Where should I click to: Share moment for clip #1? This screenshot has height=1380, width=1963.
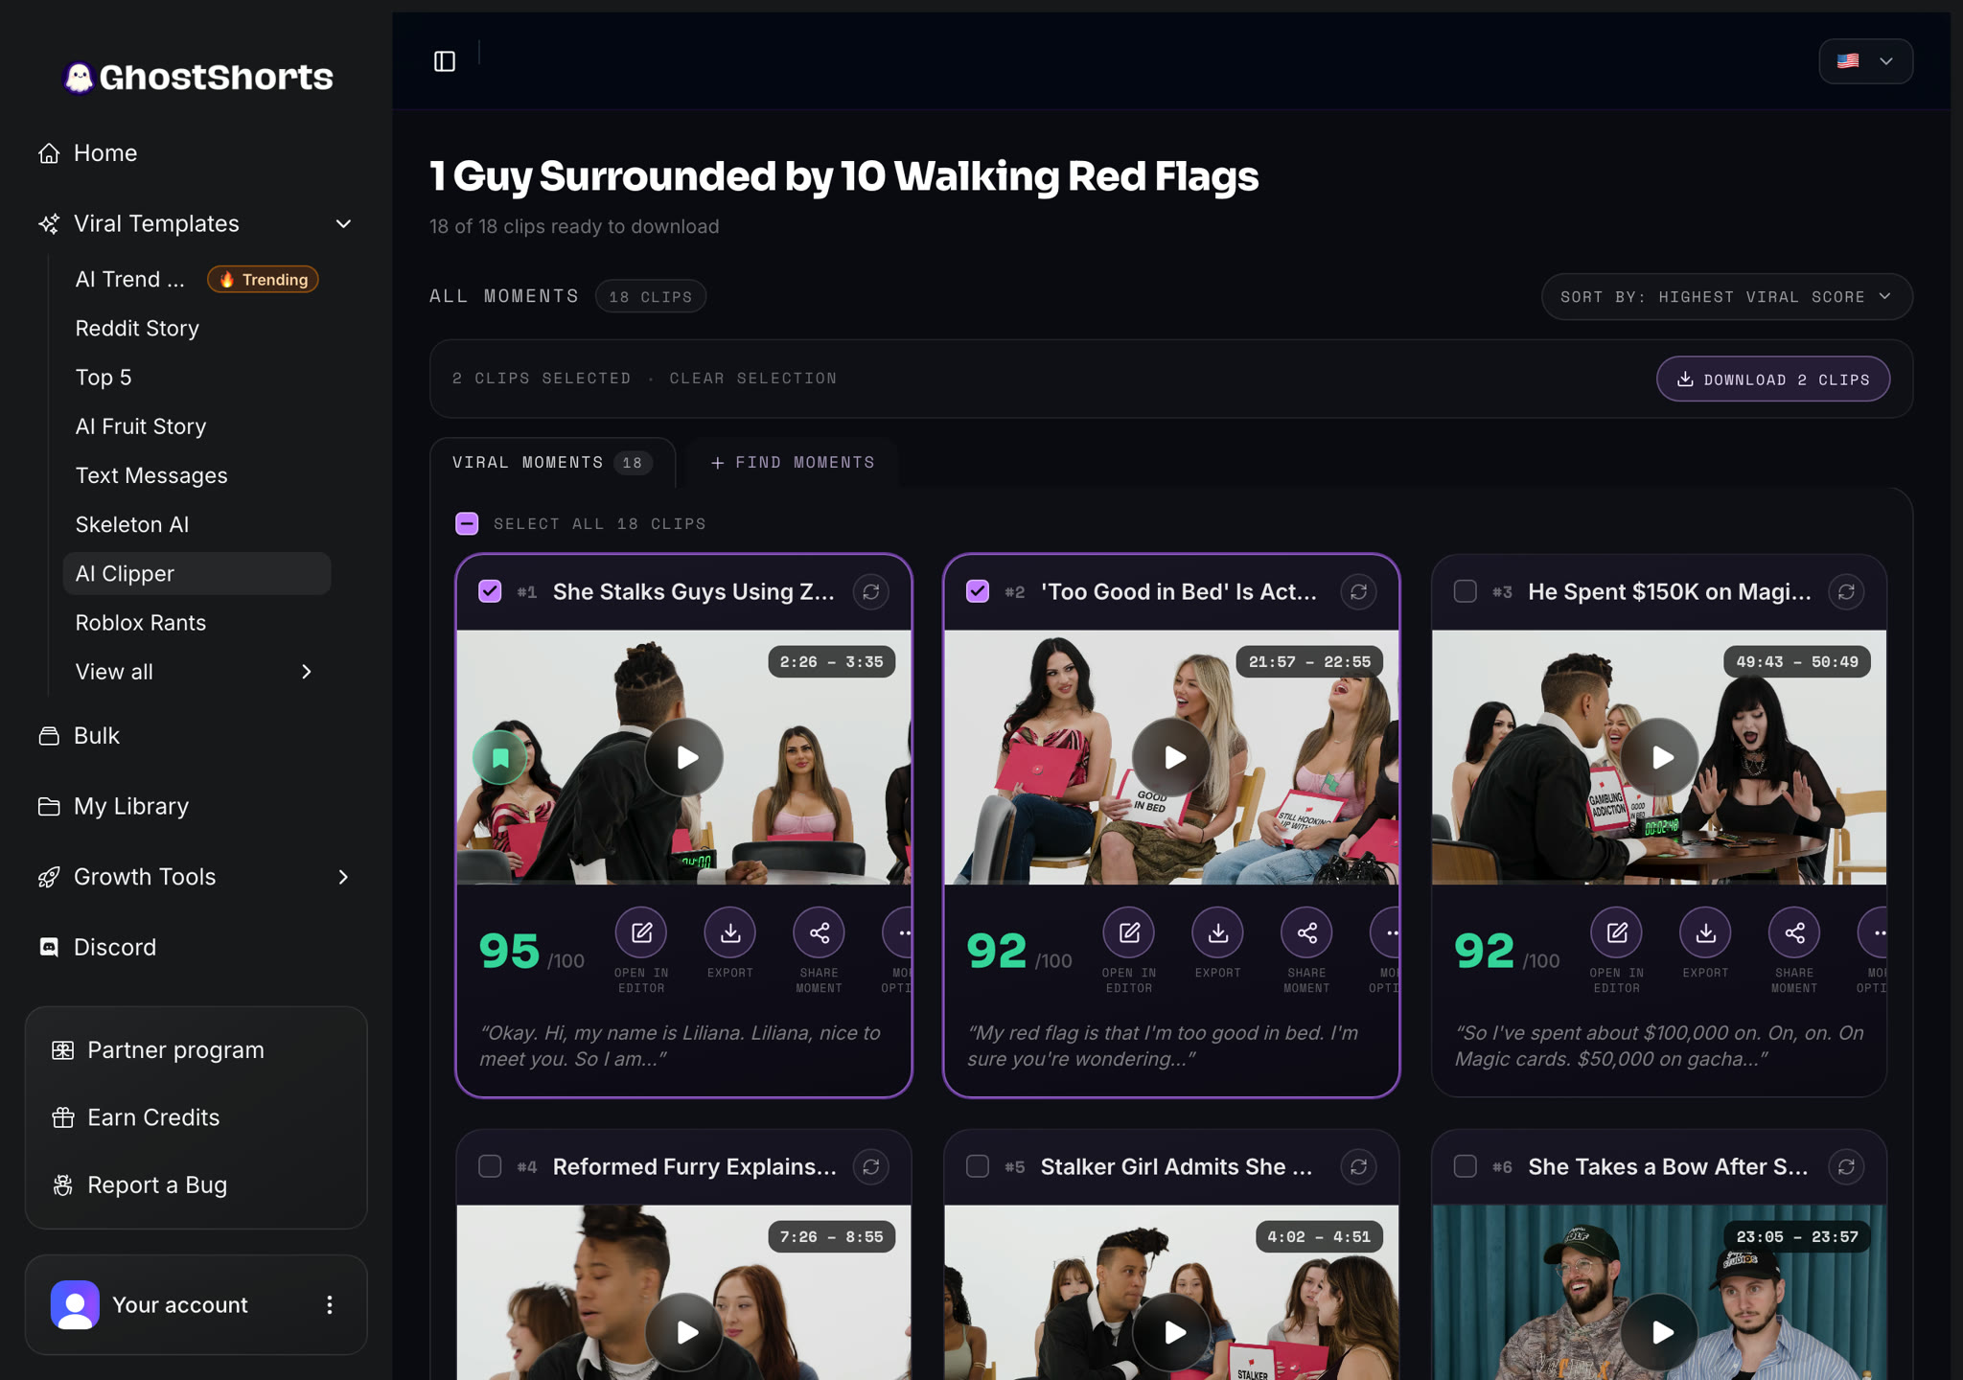click(x=820, y=932)
